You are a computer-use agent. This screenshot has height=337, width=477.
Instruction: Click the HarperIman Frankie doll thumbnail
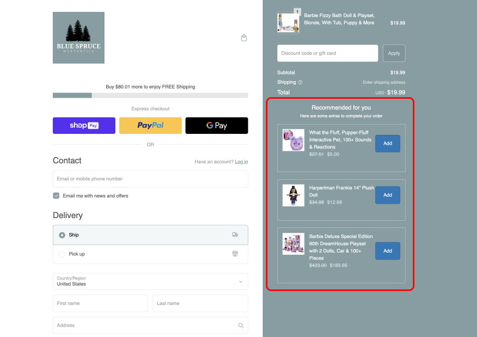(x=293, y=195)
